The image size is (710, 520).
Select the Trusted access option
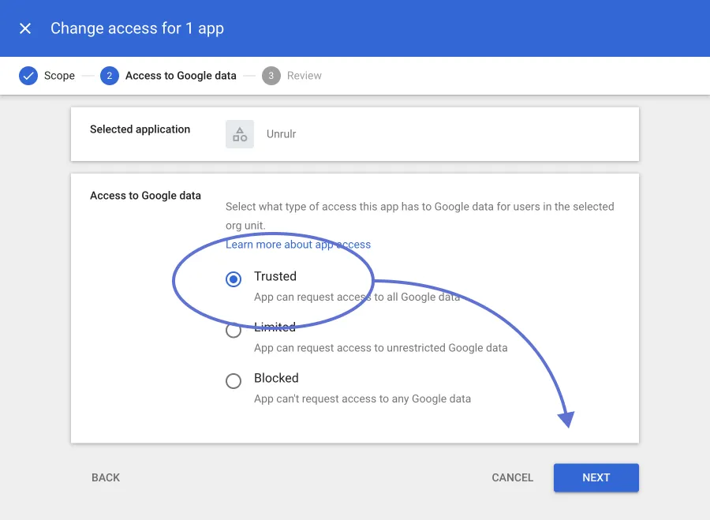(x=275, y=277)
